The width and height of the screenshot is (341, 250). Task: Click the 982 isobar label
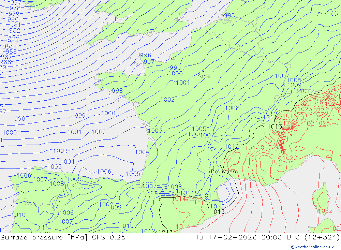point(15,30)
